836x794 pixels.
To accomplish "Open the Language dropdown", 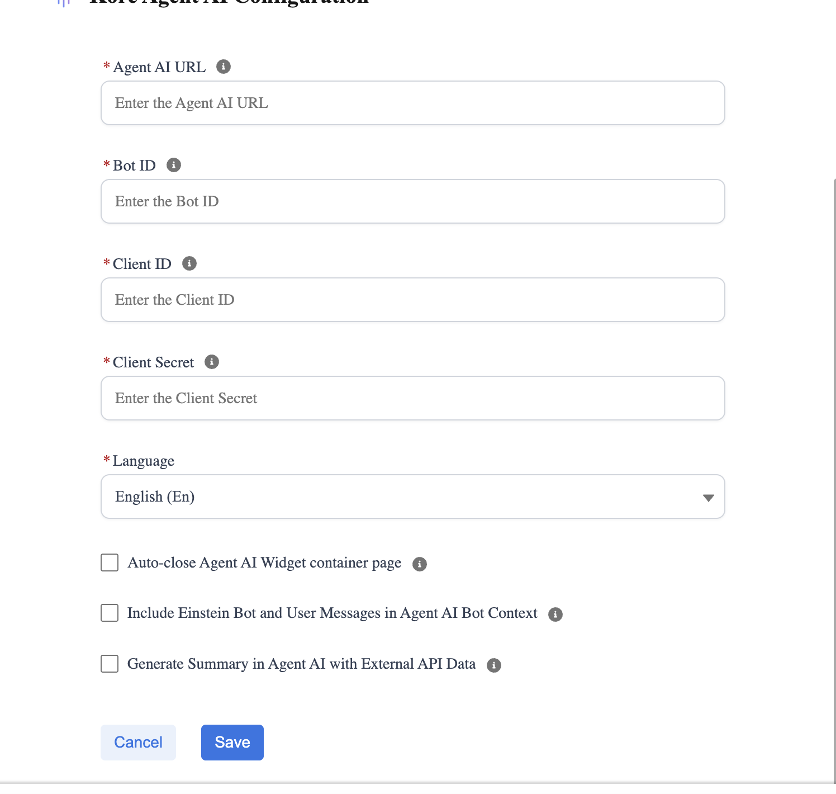I will (x=412, y=497).
